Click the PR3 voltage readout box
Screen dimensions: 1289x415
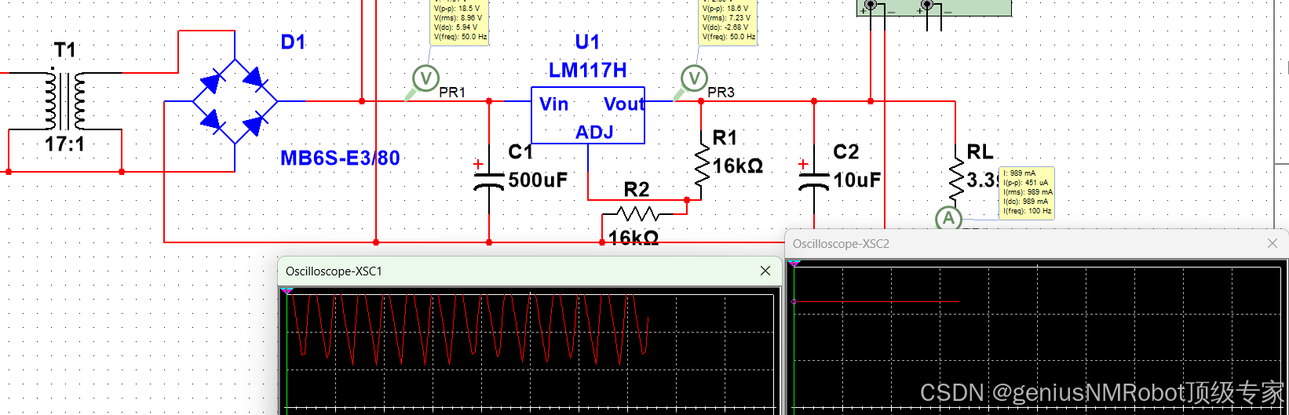pos(728,22)
